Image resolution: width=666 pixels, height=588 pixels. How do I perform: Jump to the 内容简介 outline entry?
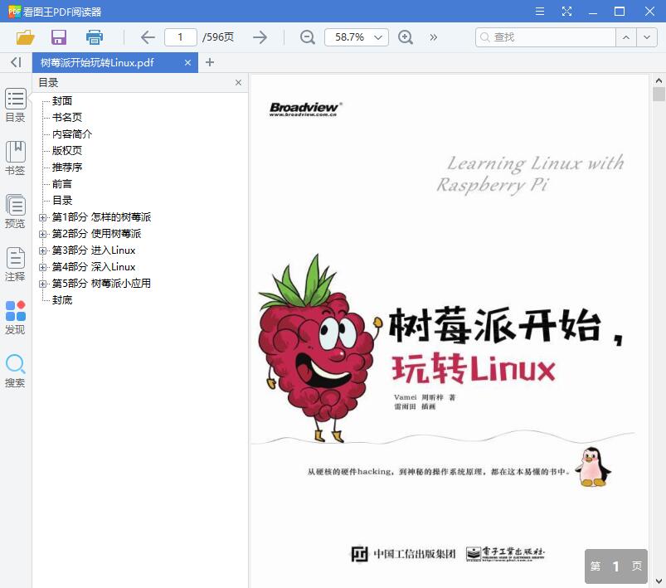(x=72, y=134)
